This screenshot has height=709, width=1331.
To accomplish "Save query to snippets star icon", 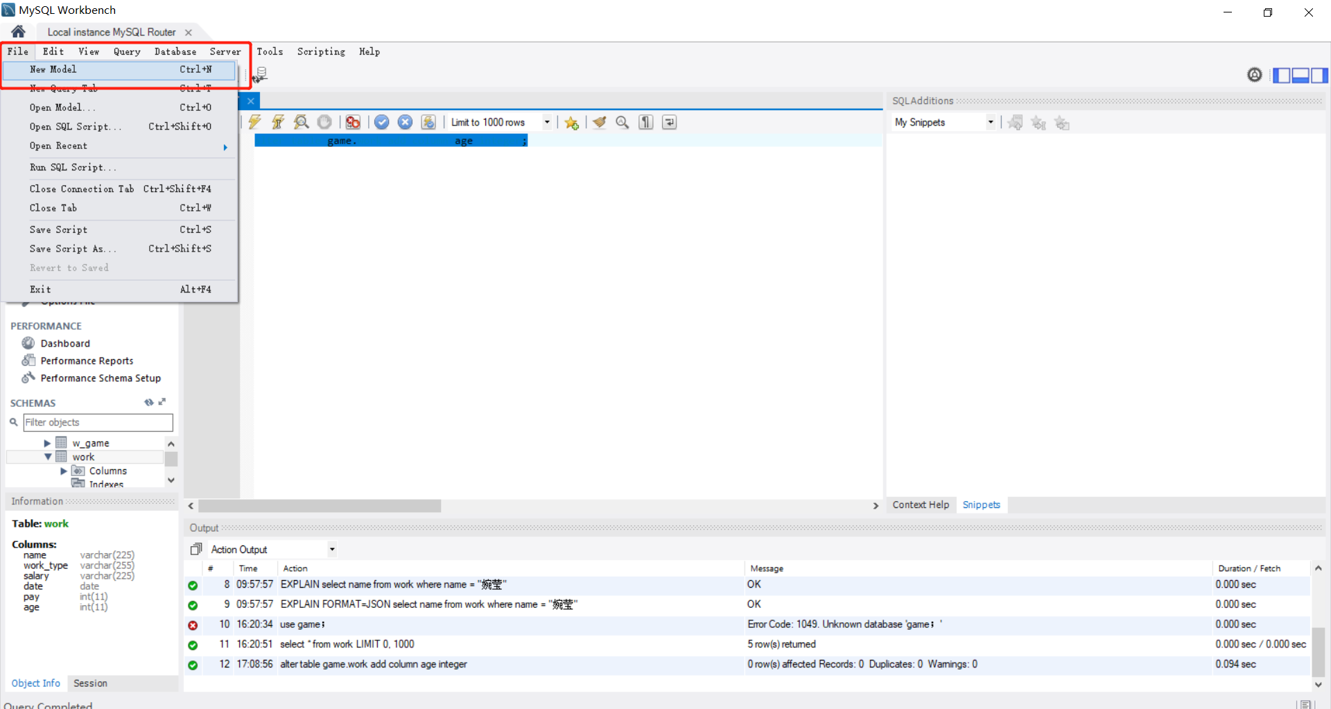I will pyautogui.click(x=571, y=123).
